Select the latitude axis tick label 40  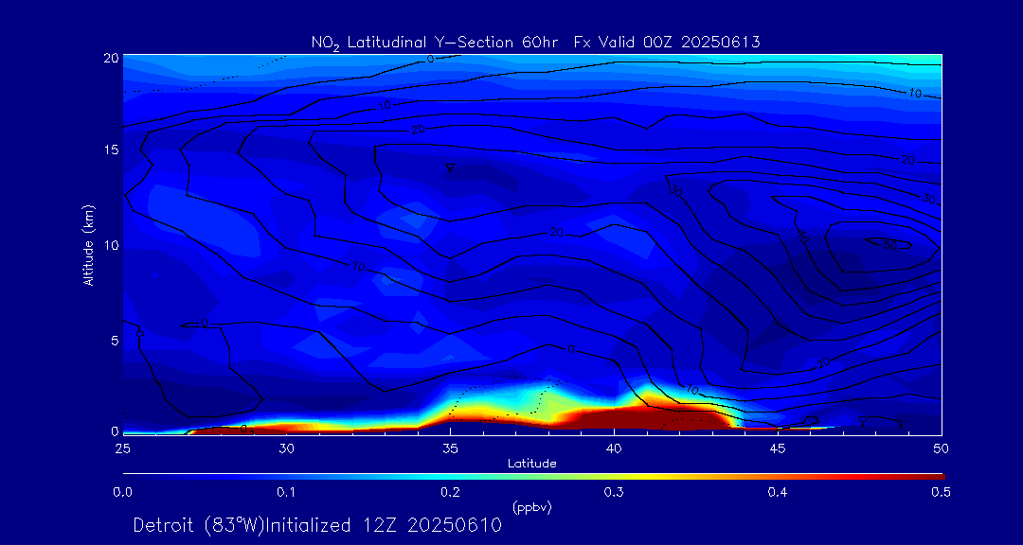coord(614,448)
